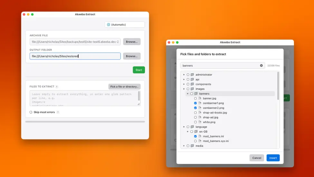The image size is (314, 177).
Task: Enable the Skip most errors checkbox
Action: pos(31,112)
